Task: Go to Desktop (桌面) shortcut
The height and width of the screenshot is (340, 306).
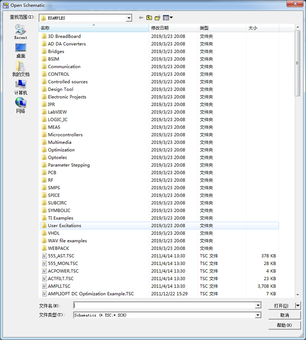Action: [x=20, y=50]
